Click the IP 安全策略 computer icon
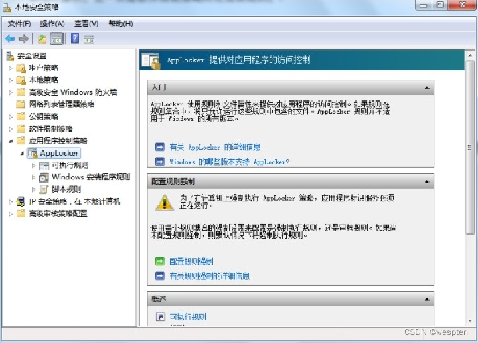The height and width of the screenshot is (343, 478). click(21, 201)
